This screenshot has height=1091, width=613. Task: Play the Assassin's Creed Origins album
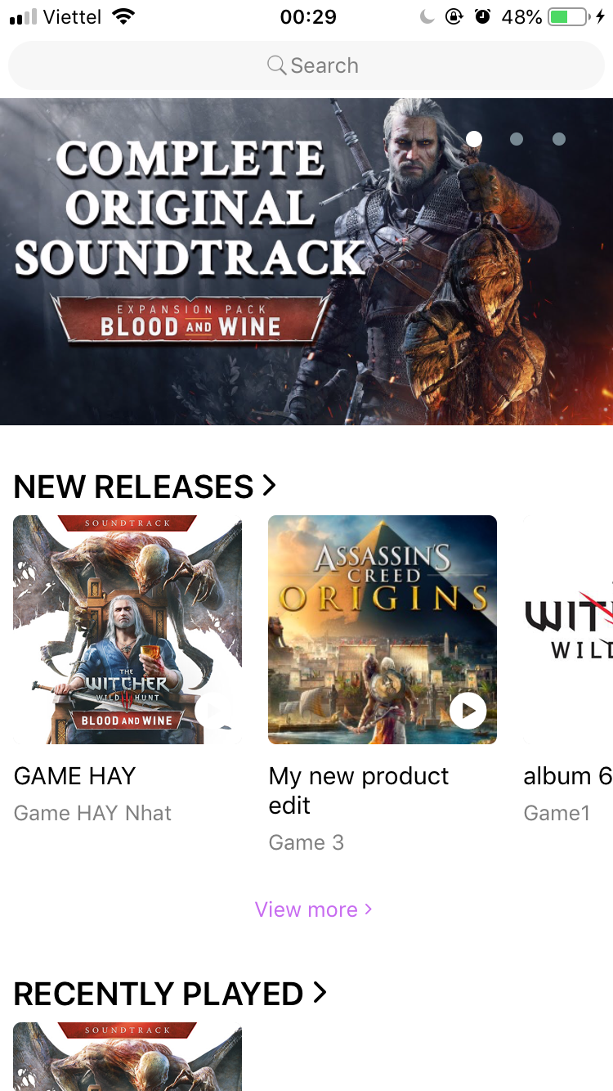468,711
